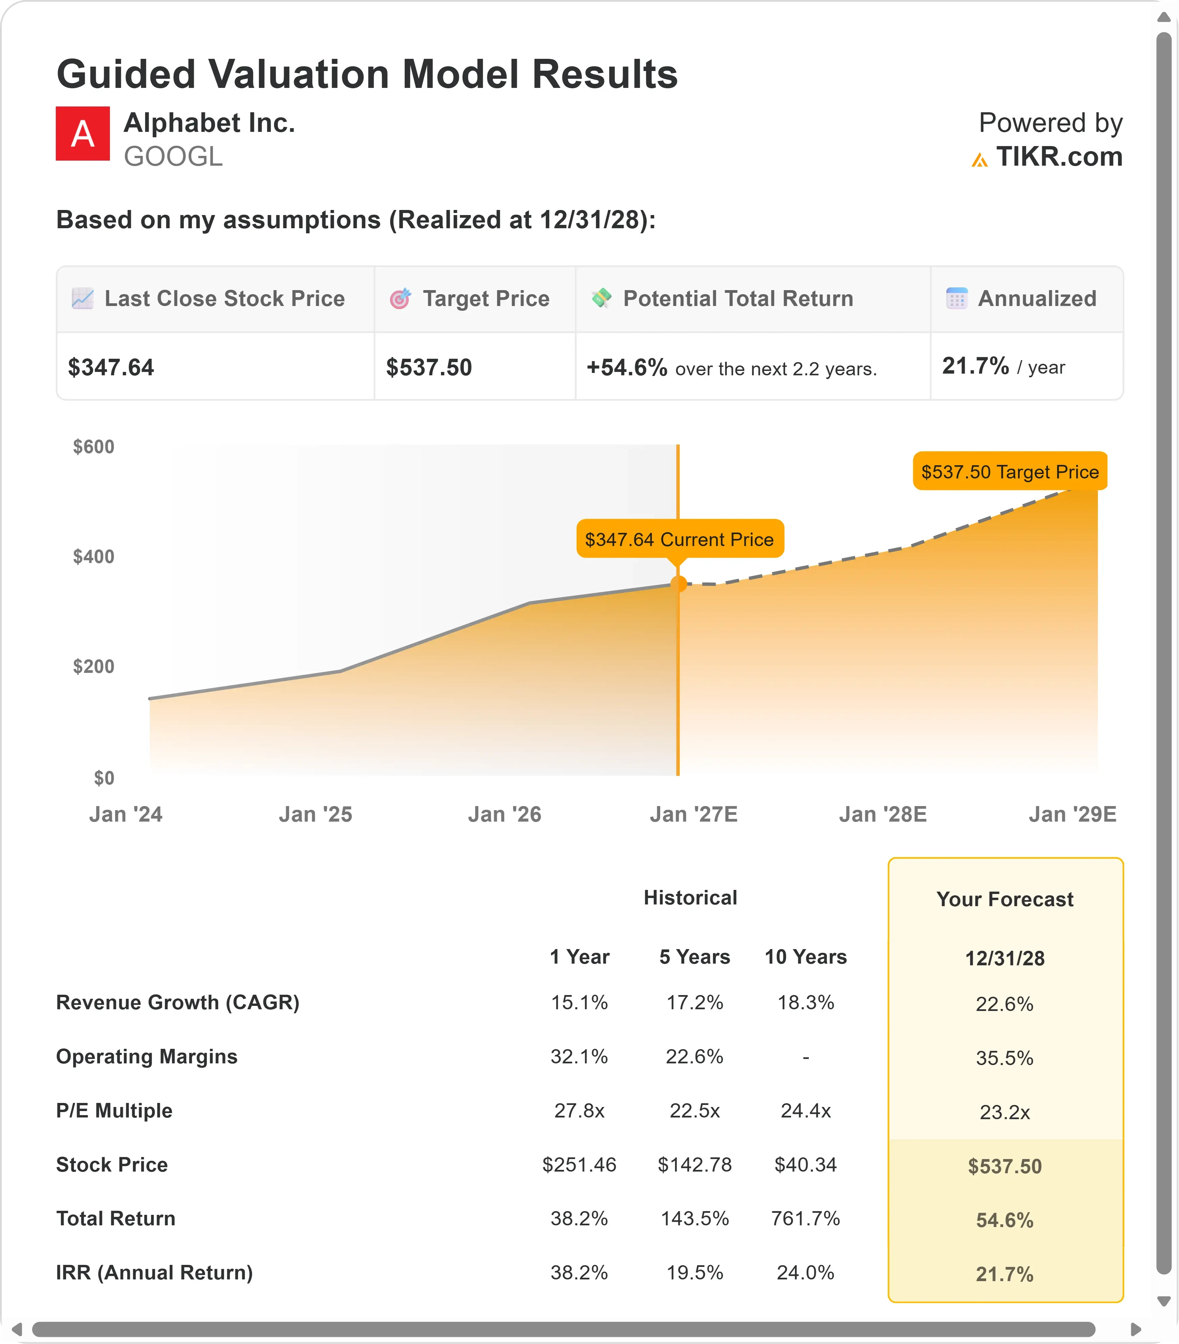This screenshot has height=1344, width=1179.
Task: Click the 'Your Forecast' heading
Action: click(1005, 899)
